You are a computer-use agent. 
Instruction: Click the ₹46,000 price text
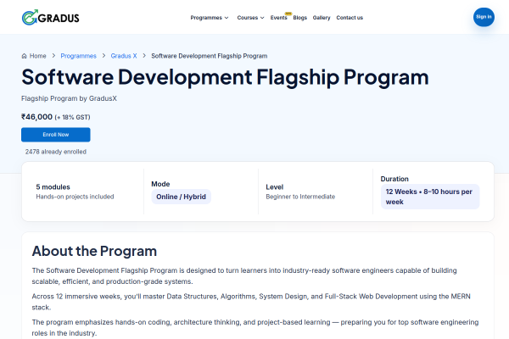38,116
